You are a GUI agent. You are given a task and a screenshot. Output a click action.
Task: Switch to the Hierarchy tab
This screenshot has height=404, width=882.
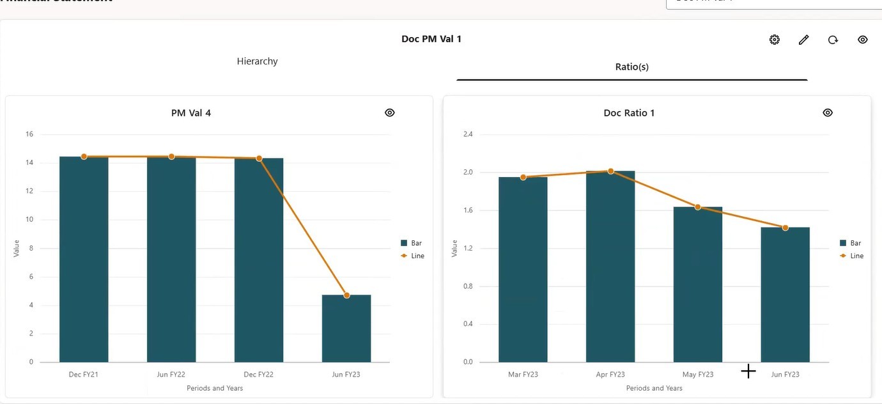coord(257,61)
